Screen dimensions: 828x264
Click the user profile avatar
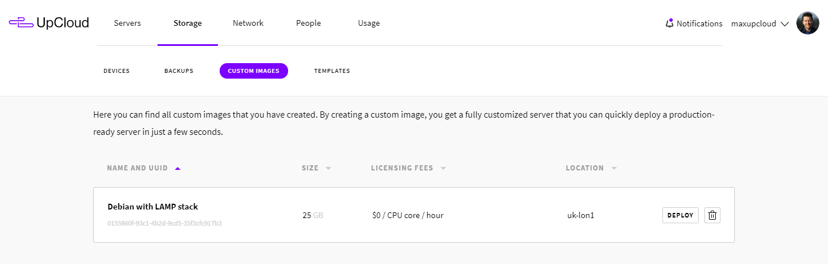point(807,24)
